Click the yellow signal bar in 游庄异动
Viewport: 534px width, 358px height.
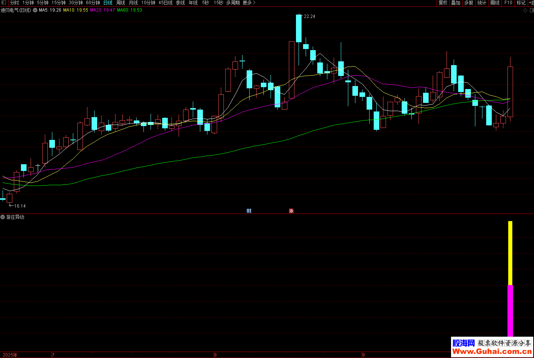[510, 253]
